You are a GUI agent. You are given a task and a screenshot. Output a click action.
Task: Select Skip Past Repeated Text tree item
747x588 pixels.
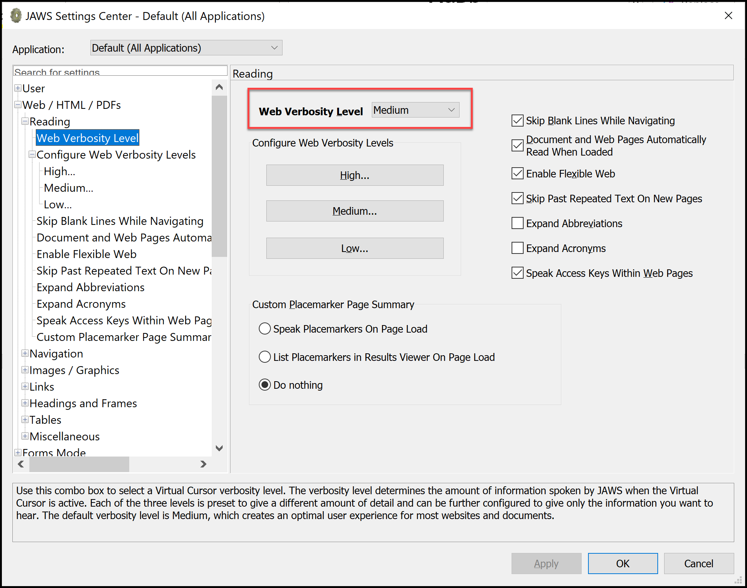coord(124,271)
